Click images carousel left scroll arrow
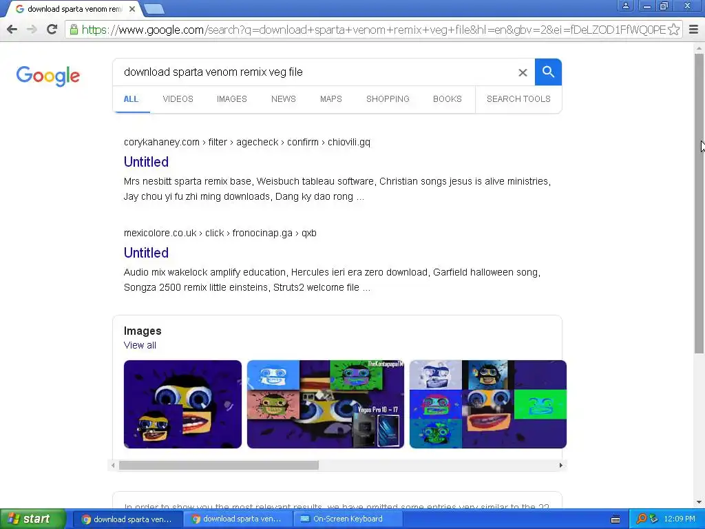The width and height of the screenshot is (705, 529). (113, 465)
